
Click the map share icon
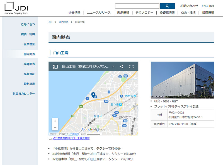(x=121, y=67)
